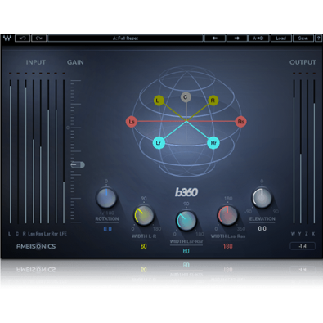Click the Waves logo icon
The width and height of the screenshot is (323, 323).
(x=7, y=38)
